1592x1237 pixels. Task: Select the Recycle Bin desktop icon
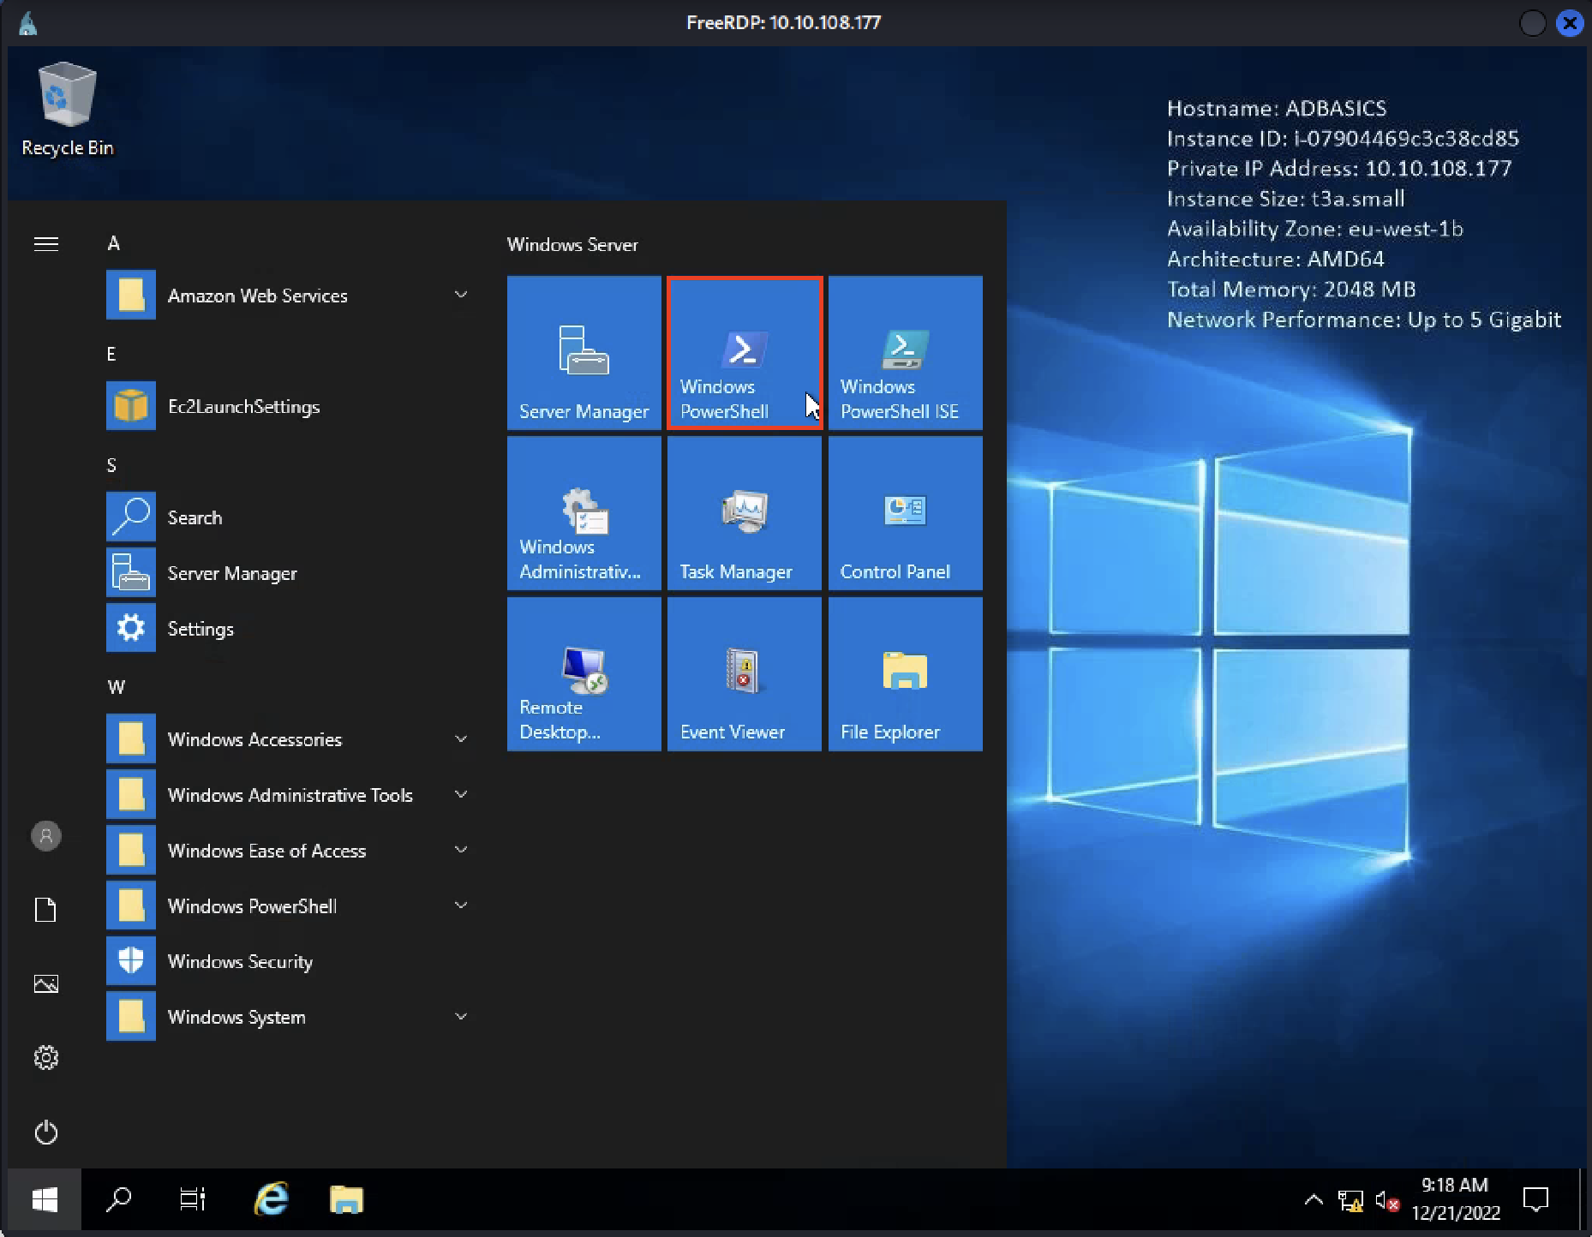(x=67, y=110)
